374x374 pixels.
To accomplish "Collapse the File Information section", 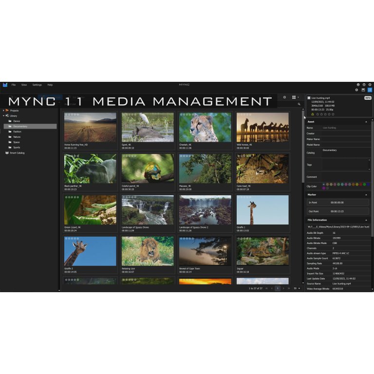I will [366, 220].
